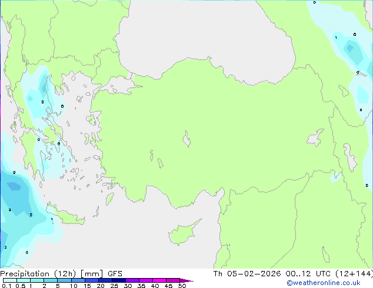Click the '0.5' legend scale label
Image resolution: width=373 pixels, height=288 pixels.
coord(21,286)
